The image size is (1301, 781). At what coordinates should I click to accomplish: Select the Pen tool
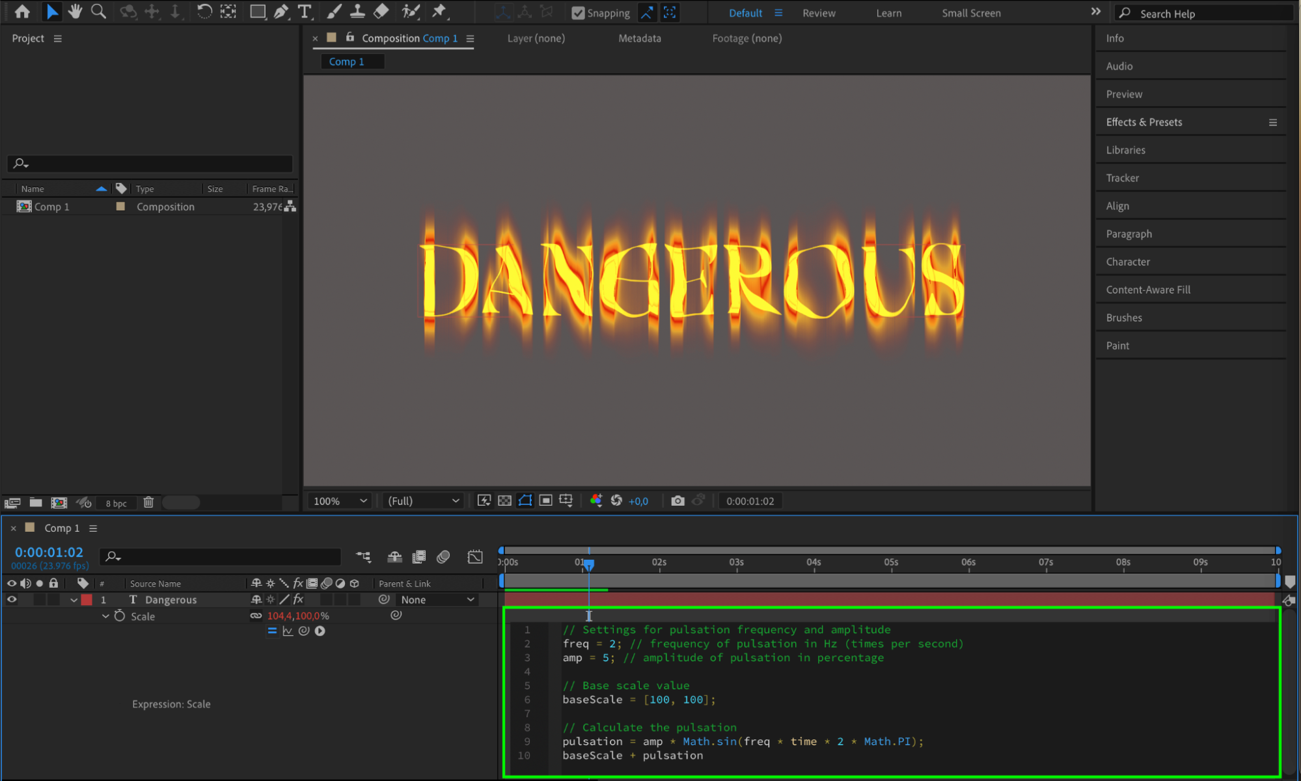coord(281,12)
